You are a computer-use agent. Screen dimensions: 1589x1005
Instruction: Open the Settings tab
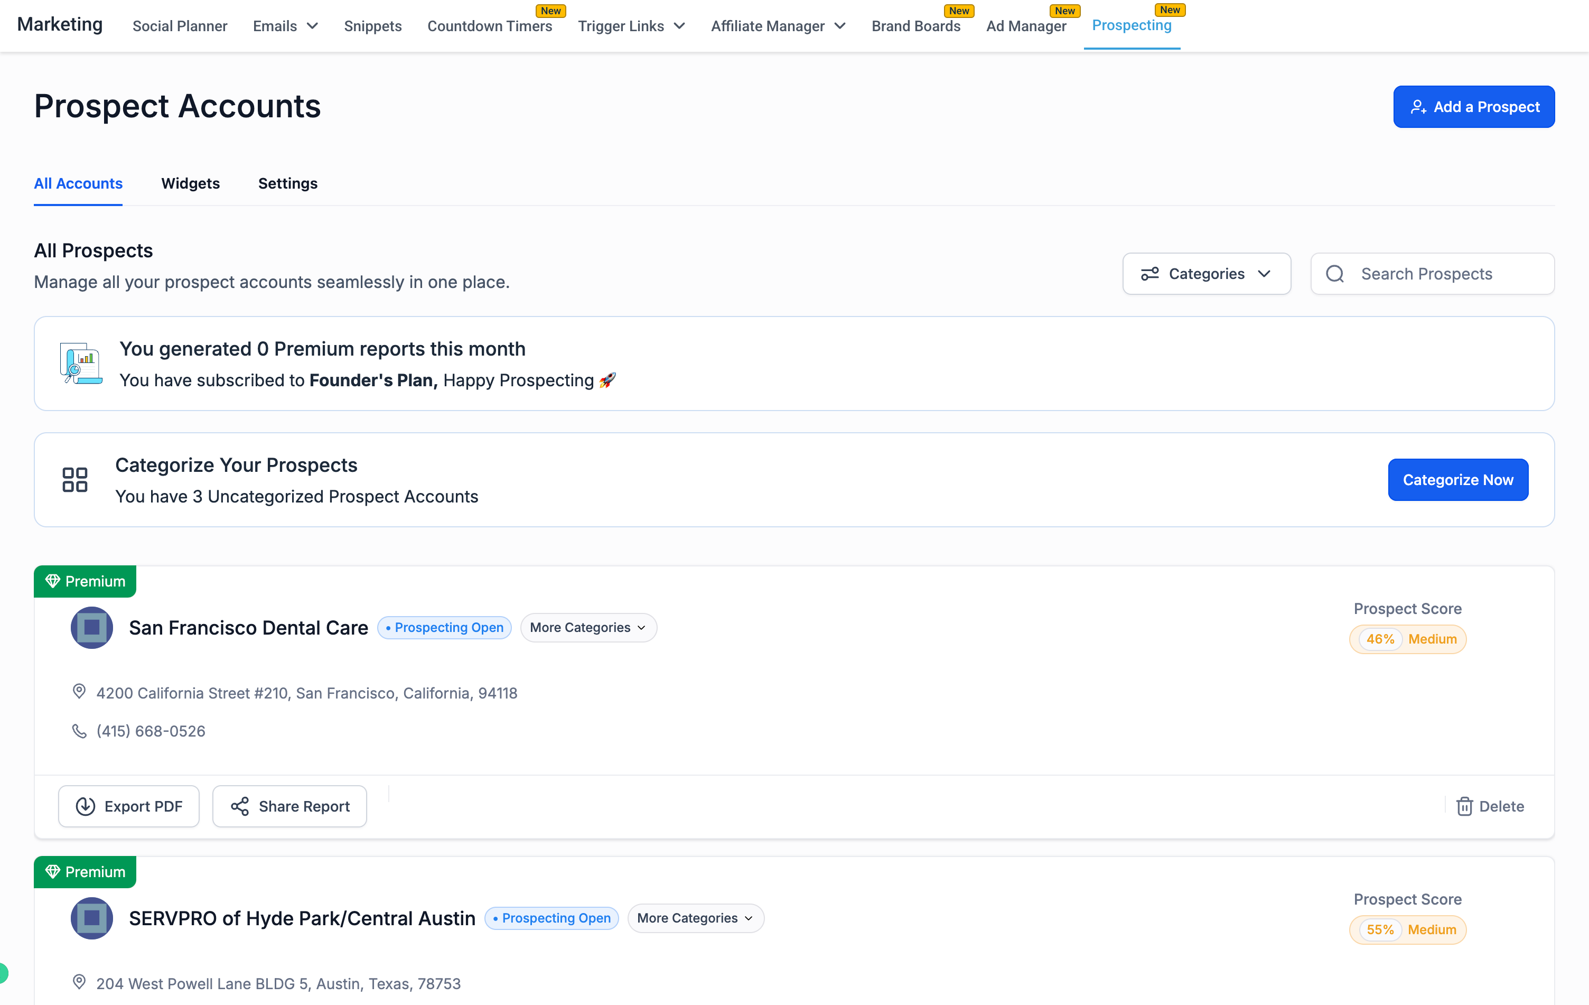pyautogui.click(x=288, y=183)
